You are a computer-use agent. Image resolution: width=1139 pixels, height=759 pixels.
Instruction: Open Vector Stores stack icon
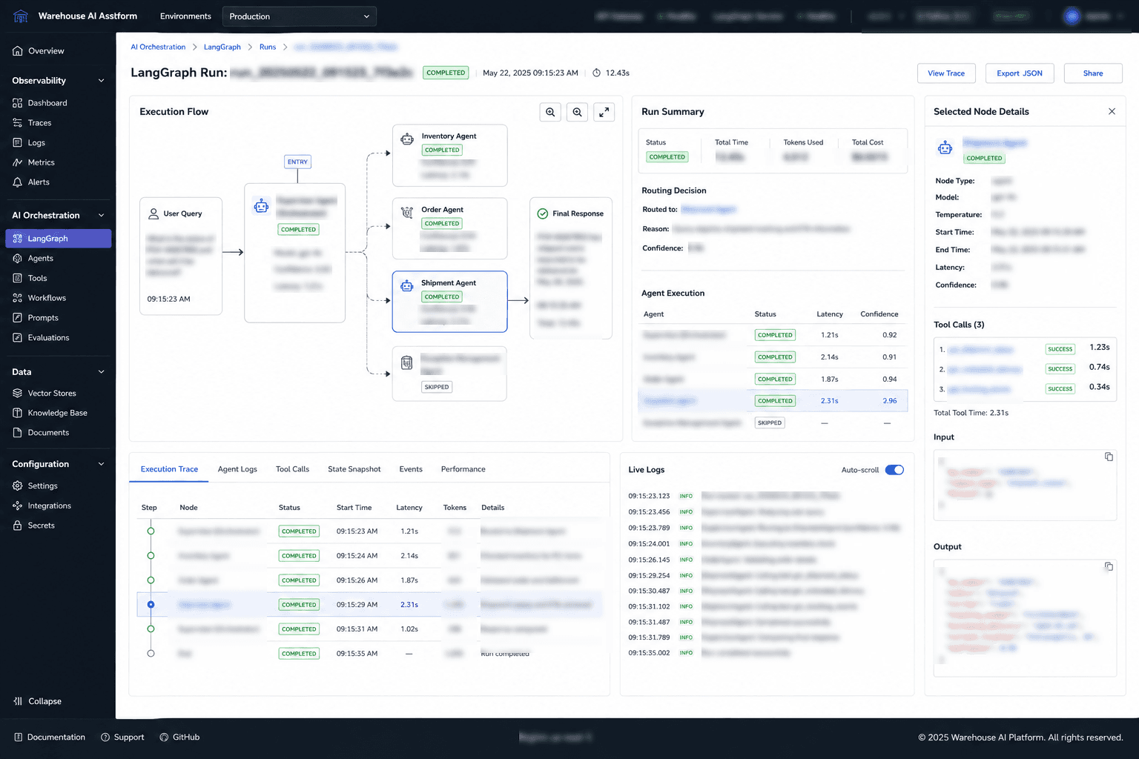18,394
